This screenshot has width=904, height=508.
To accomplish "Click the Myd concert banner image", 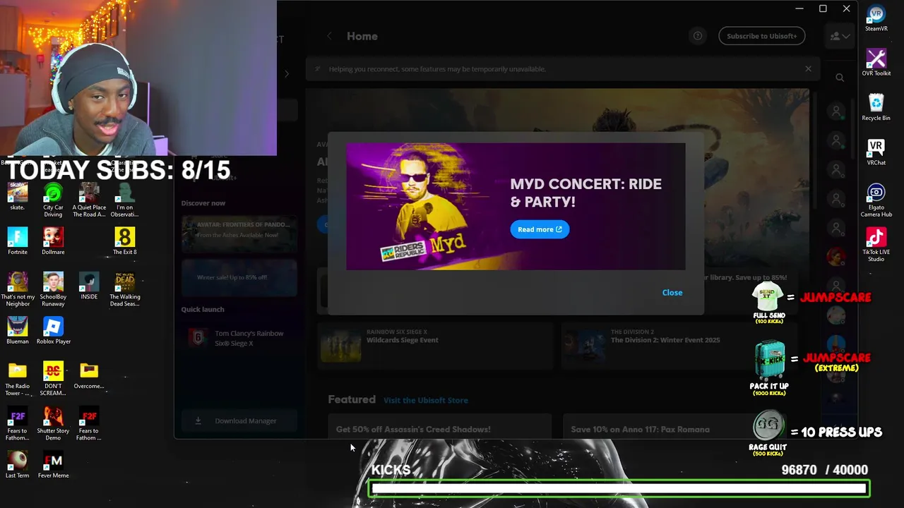I will tap(516, 206).
